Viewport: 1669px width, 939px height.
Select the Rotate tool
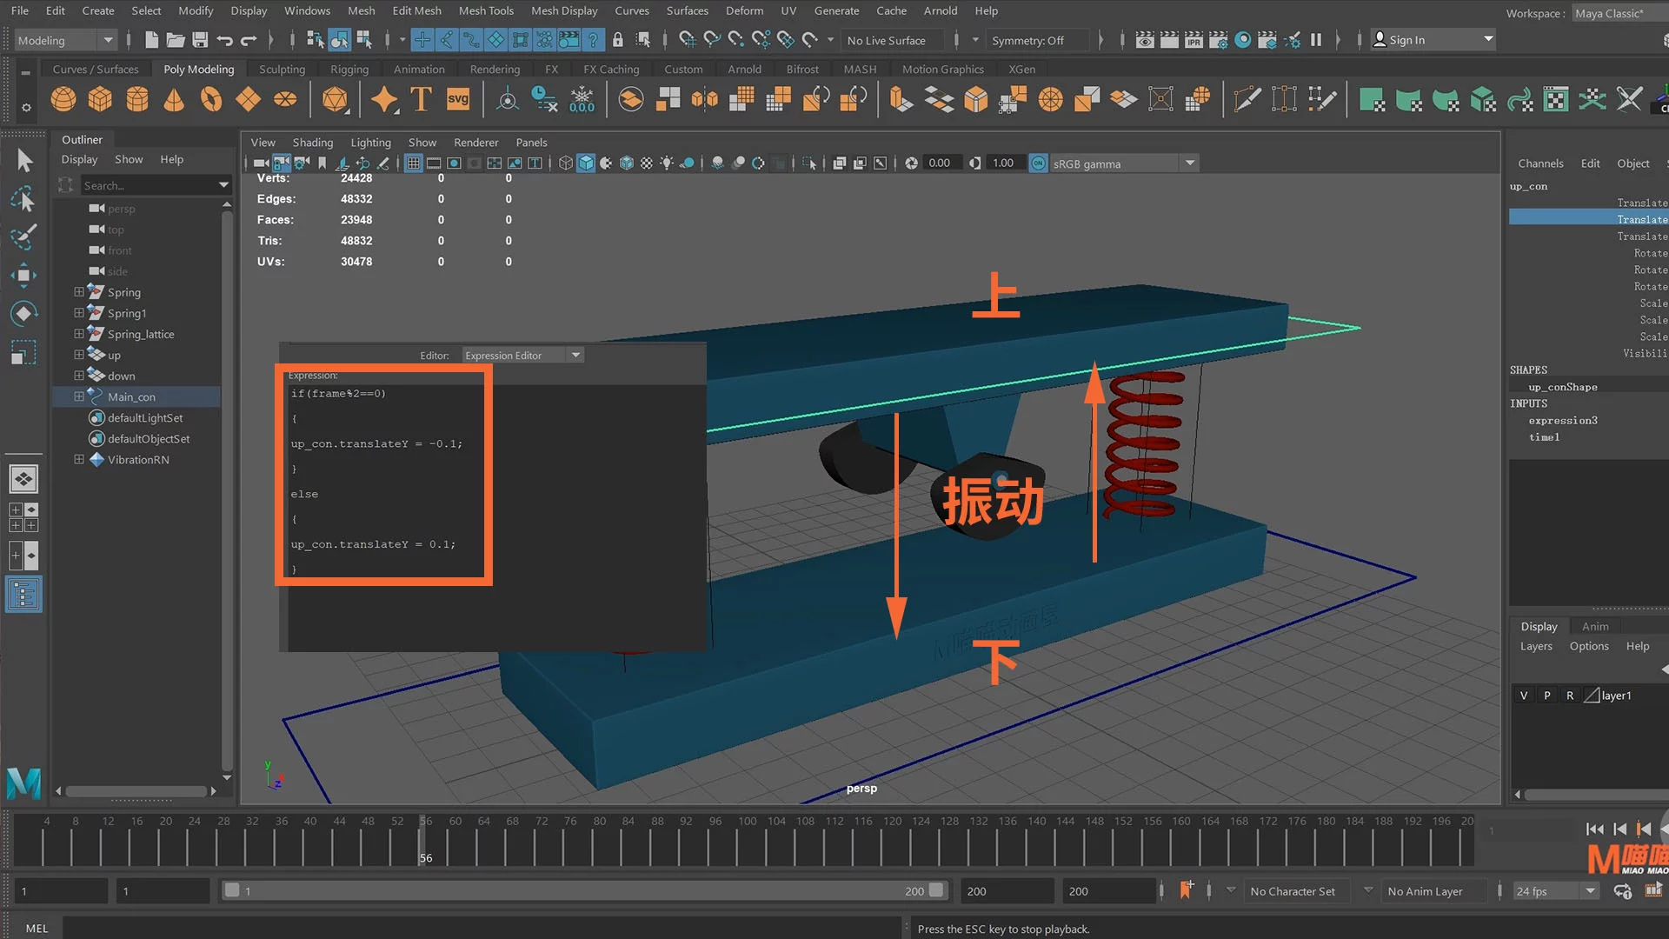click(23, 313)
